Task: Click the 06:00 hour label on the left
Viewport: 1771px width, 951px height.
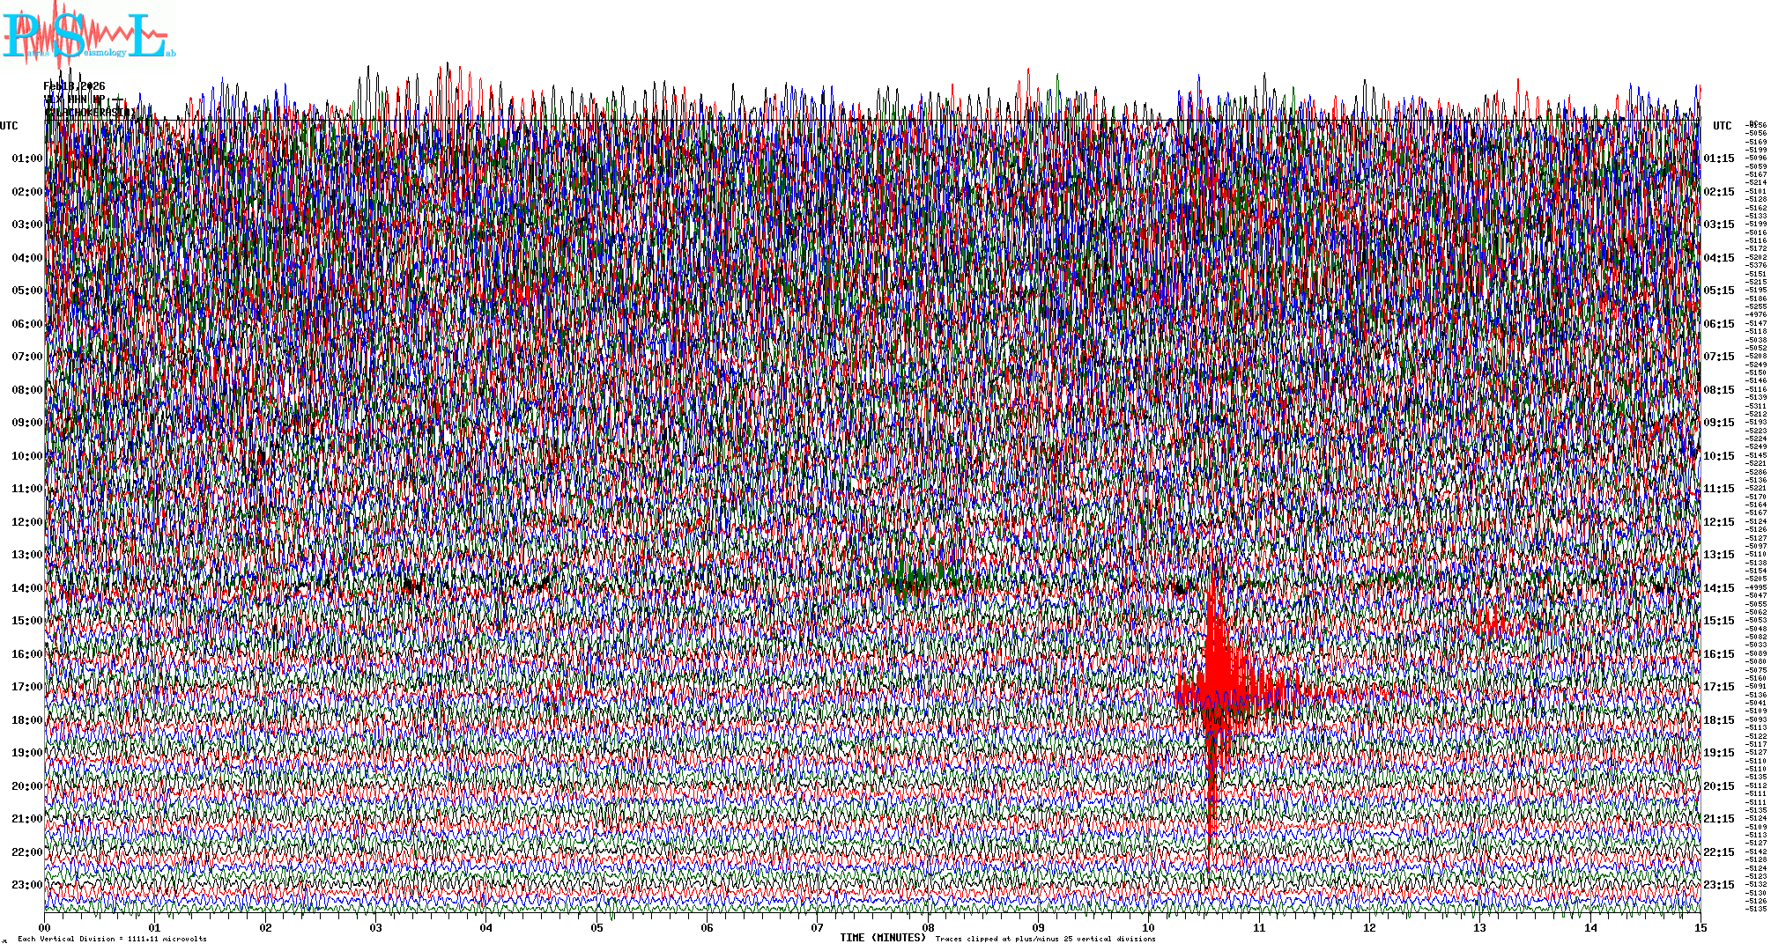Action: click(26, 324)
